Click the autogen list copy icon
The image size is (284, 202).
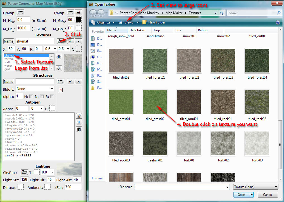click(x=79, y=130)
